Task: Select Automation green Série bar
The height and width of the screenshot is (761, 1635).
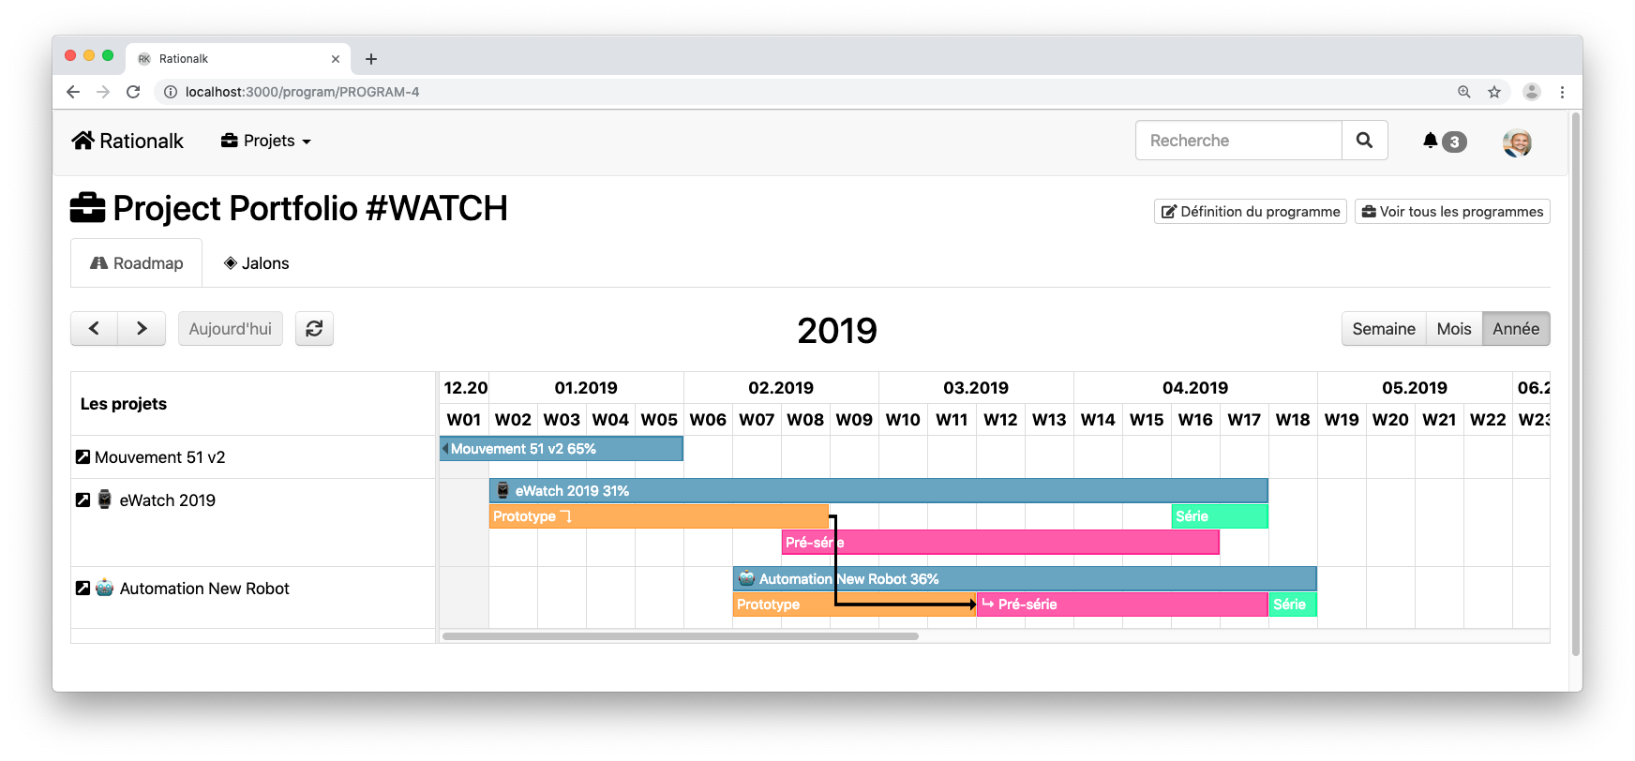Action: click(x=1293, y=604)
